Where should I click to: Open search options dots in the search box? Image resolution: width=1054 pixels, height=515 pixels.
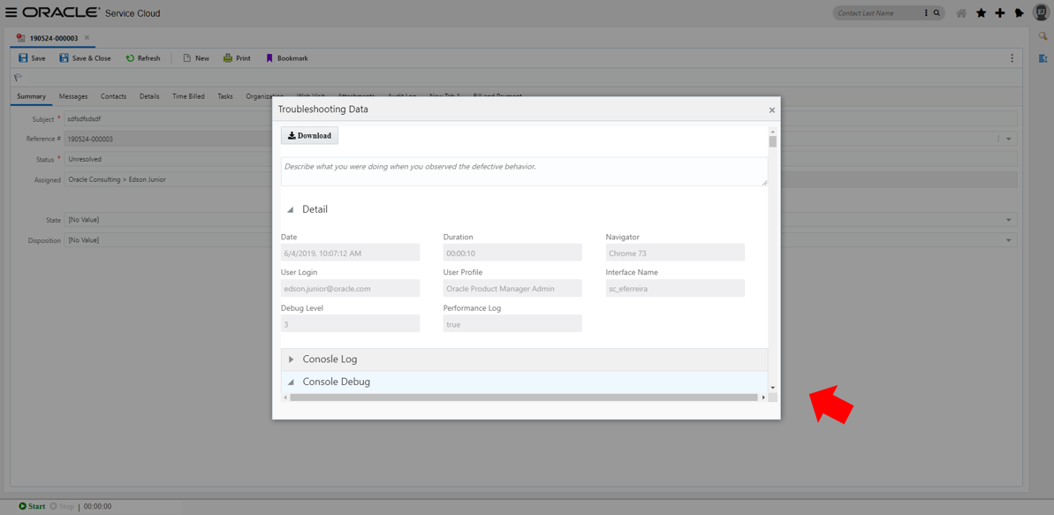[x=926, y=12]
